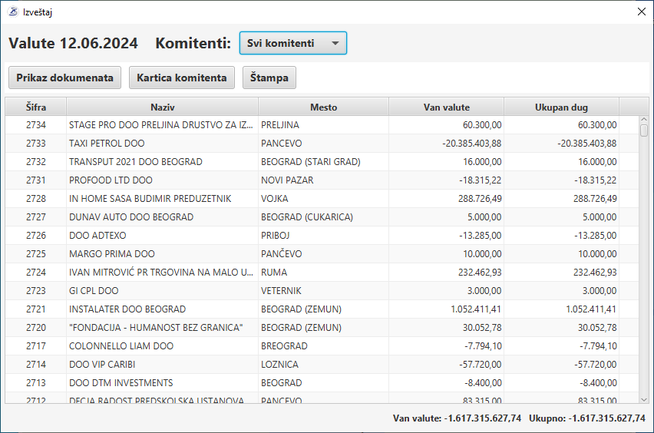Click the Prikaz dokumenata button
The height and width of the screenshot is (433, 654).
tap(64, 78)
